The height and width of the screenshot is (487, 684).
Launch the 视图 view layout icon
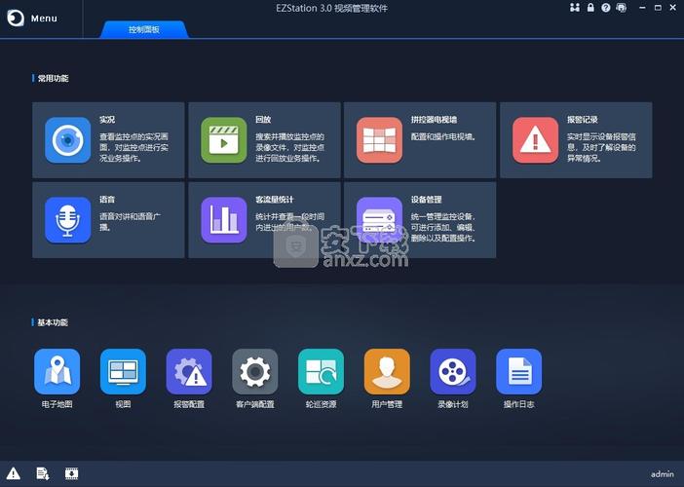123,371
